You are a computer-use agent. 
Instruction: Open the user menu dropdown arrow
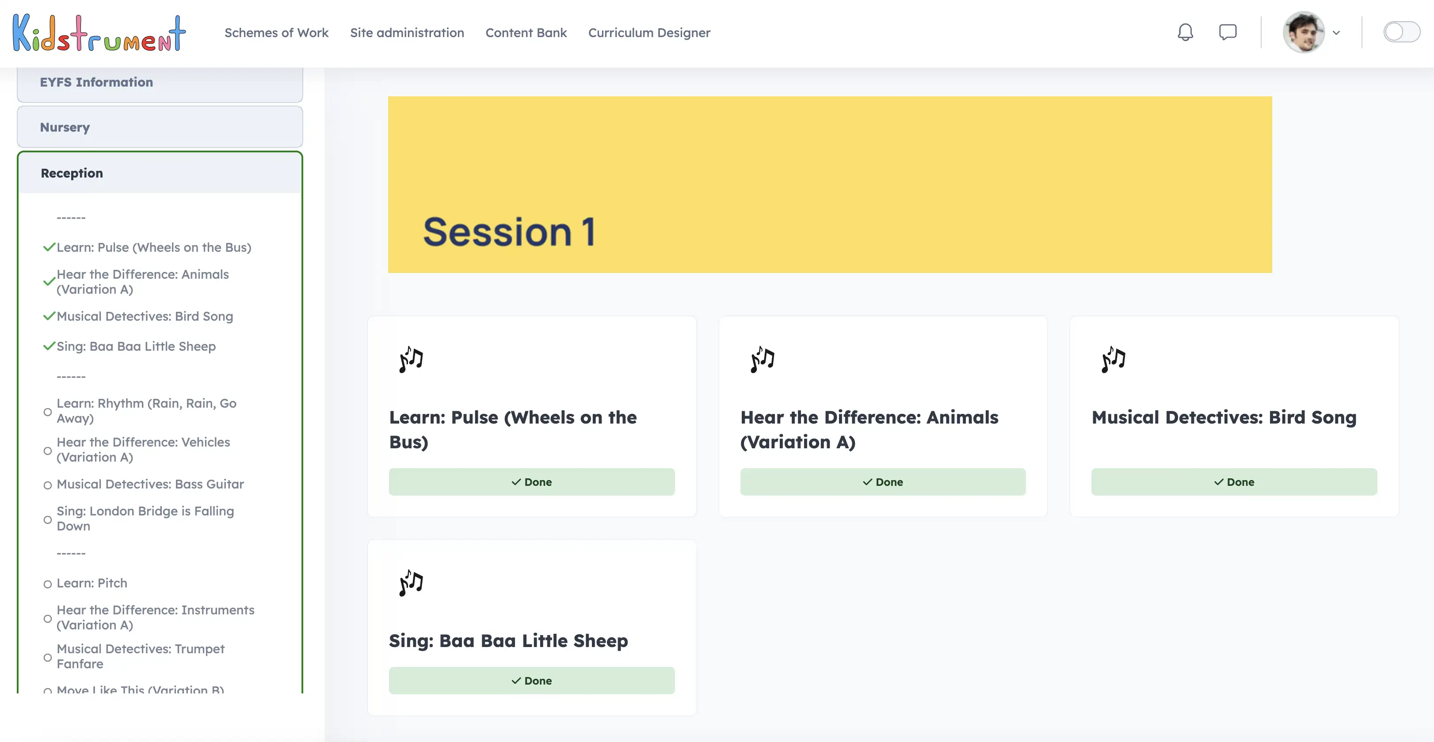tap(1337, 33)
